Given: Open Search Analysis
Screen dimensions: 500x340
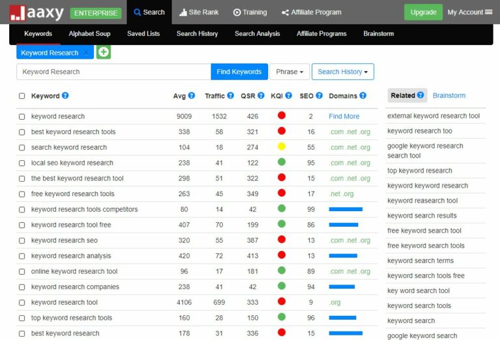Looking at the screenshot, I should click(x=257, y=33).
